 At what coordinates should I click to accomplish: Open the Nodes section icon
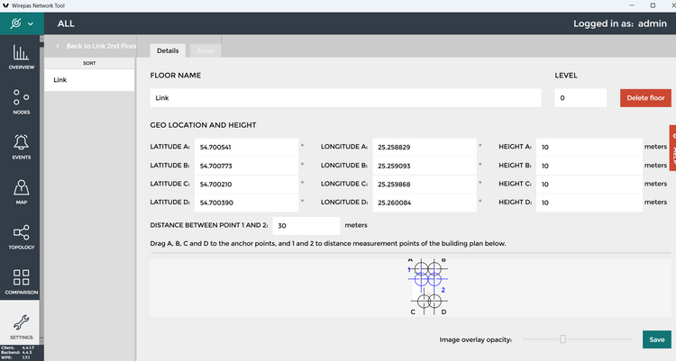21,97
